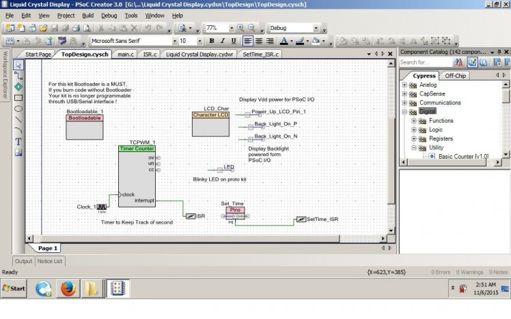Expand the Registers subcategory

pos(414,138)
